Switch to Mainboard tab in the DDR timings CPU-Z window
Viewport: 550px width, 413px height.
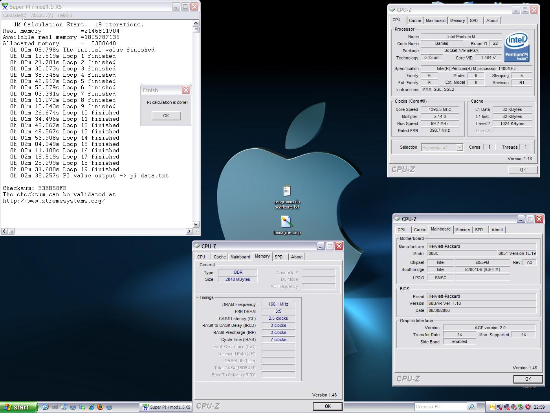tap(240, 257)
